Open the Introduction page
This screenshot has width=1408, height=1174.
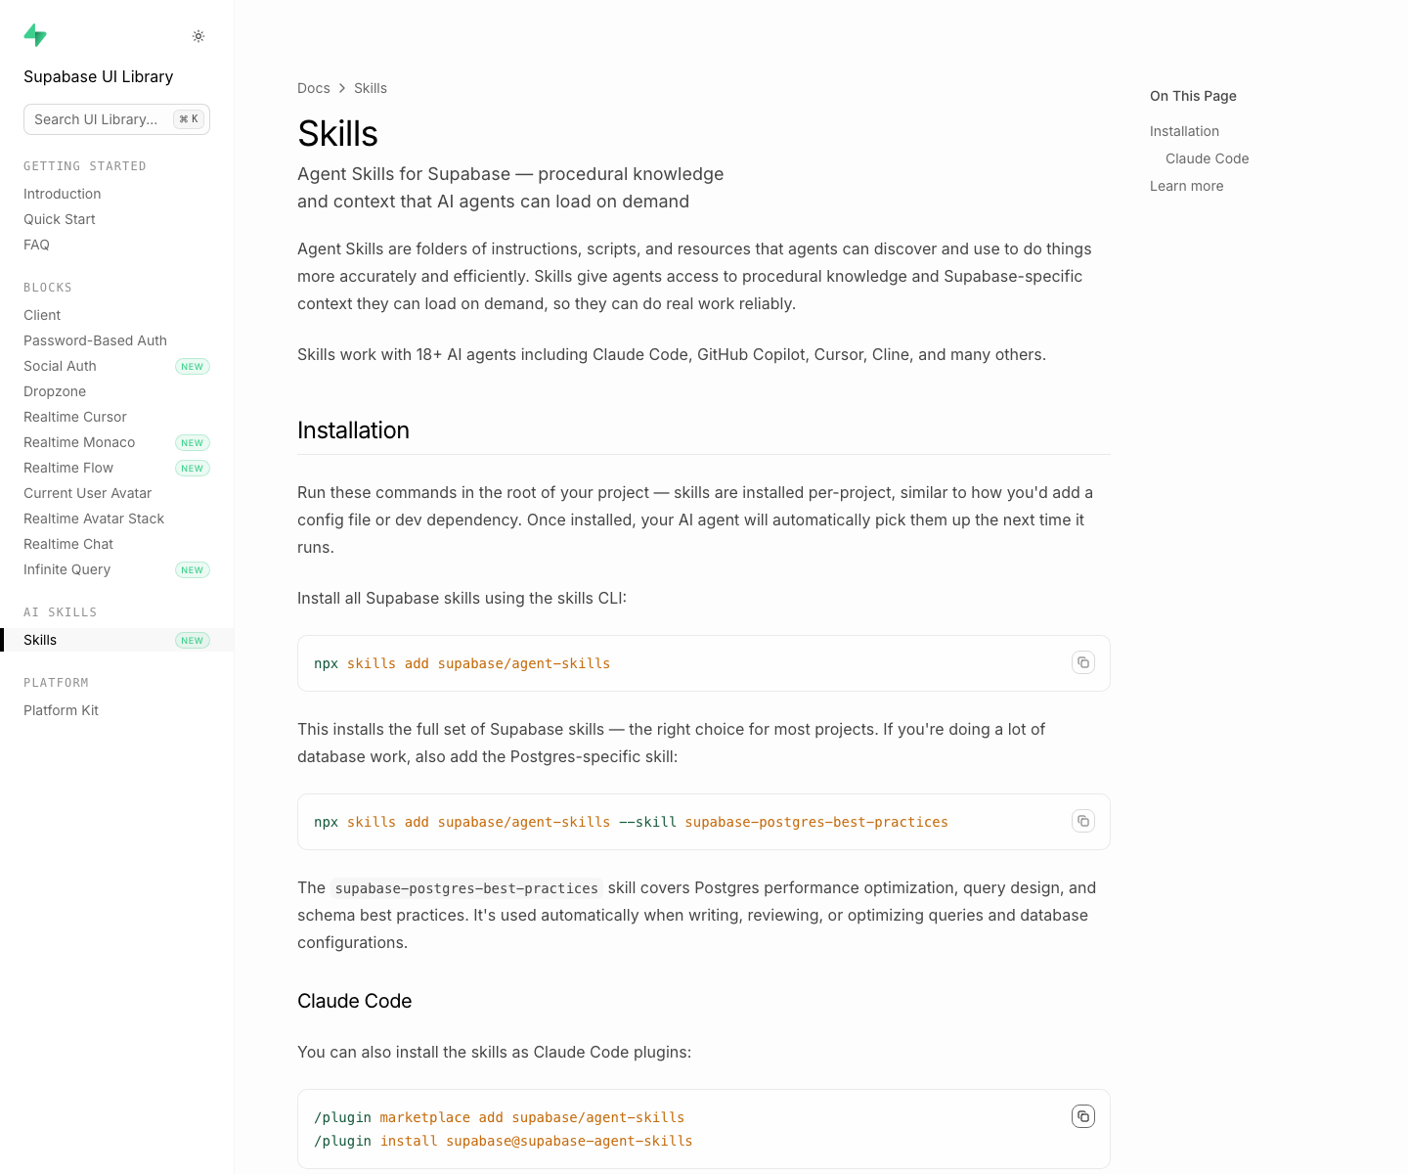tap(63, 194)
